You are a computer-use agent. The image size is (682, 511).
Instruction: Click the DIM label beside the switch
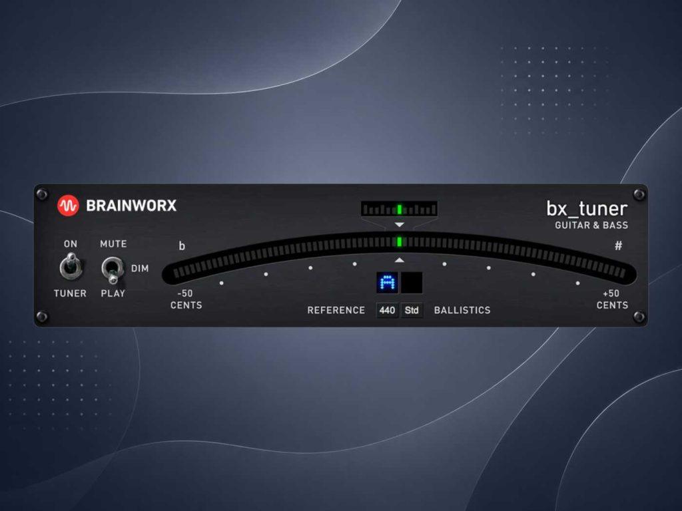(140, 269)
